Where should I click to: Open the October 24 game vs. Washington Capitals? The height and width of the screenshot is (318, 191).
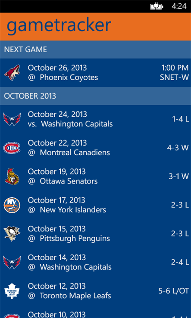[95, 119]
